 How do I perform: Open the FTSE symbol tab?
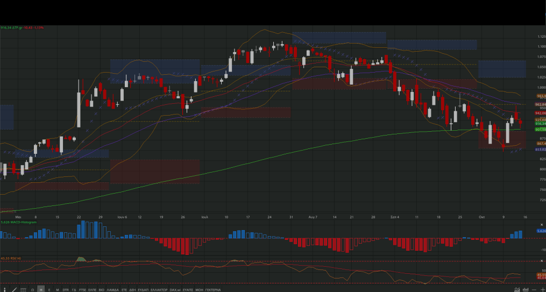click(x=82, y=289)
